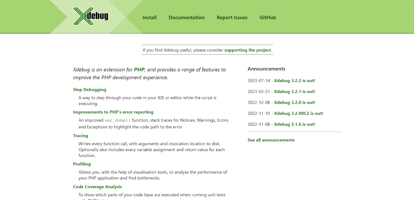Screen dimensions: 414x200
Task: Click See all announcements
Action: tap(271, 140)
